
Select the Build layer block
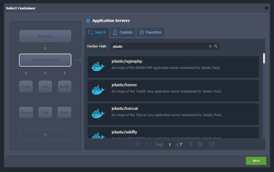[64, 112]
